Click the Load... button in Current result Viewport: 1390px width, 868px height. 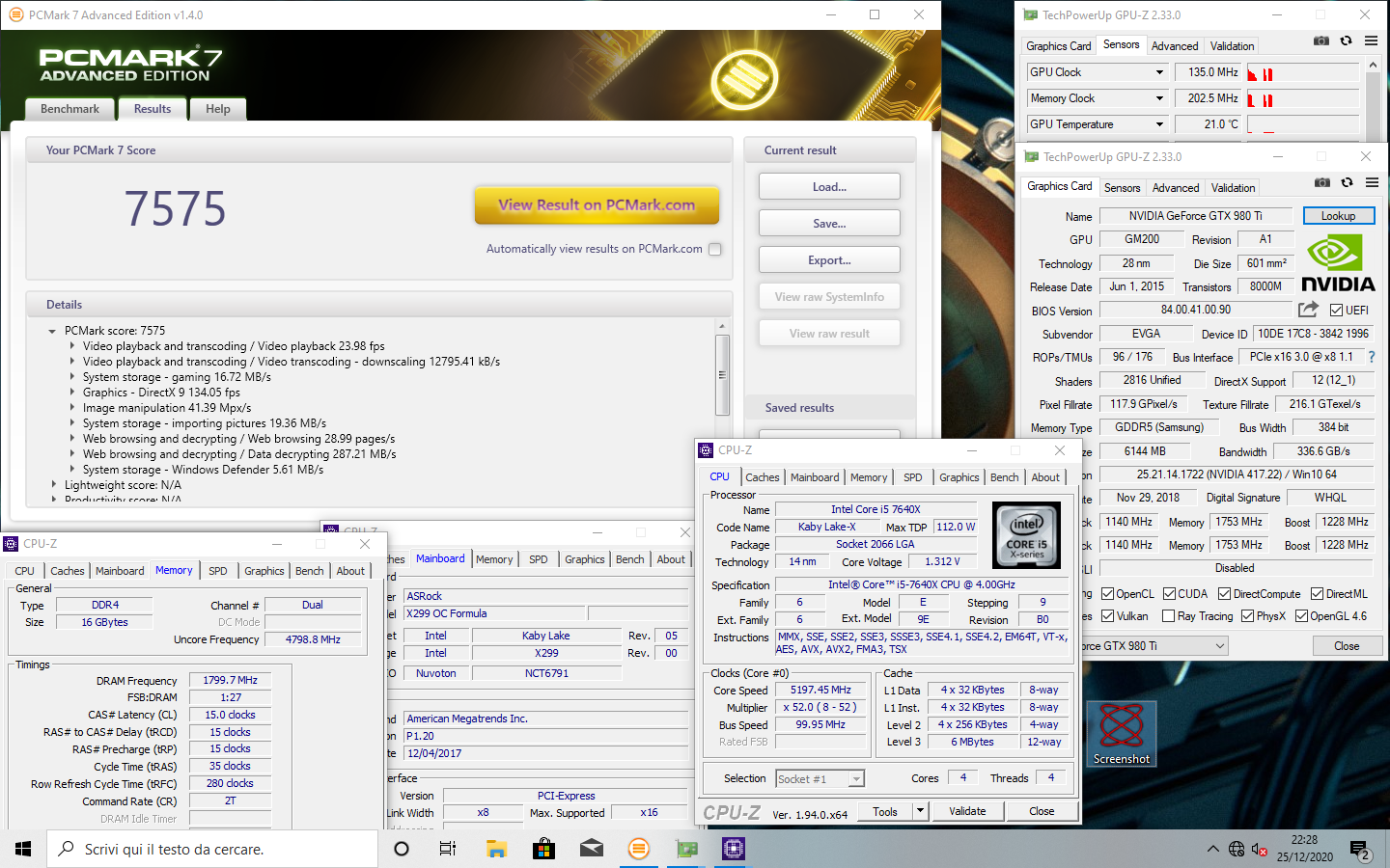click(x=829, y=187)
